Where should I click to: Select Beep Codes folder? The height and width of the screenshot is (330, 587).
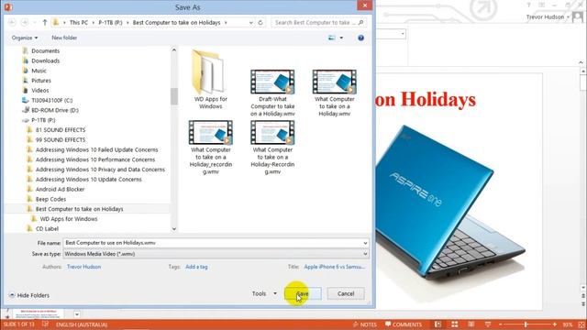point(50,199)
